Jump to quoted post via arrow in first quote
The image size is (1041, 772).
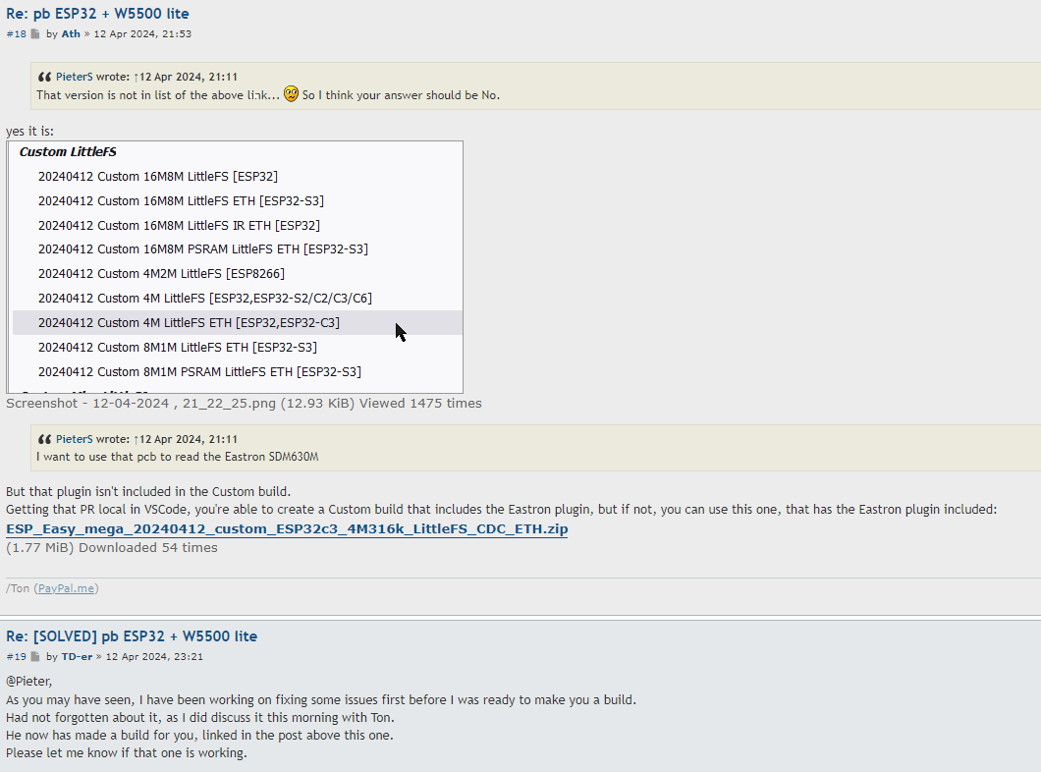click(x=137, y=77)
